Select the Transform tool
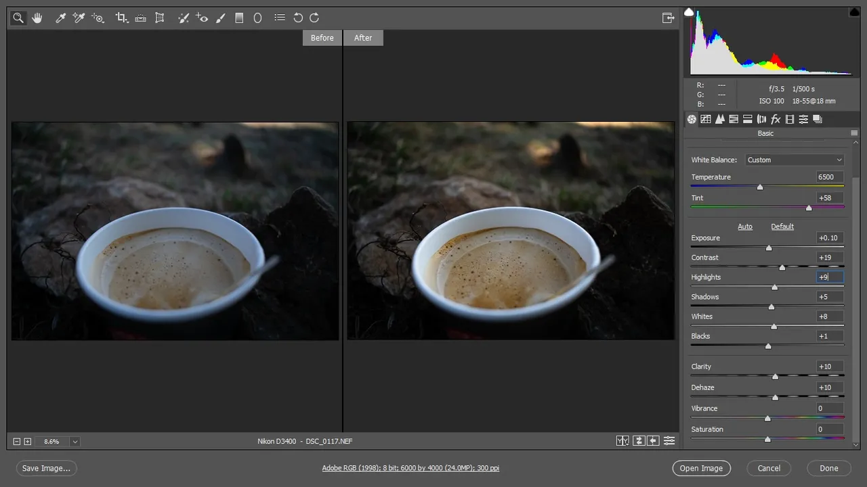The image size is (867, 487). point(160,18)
